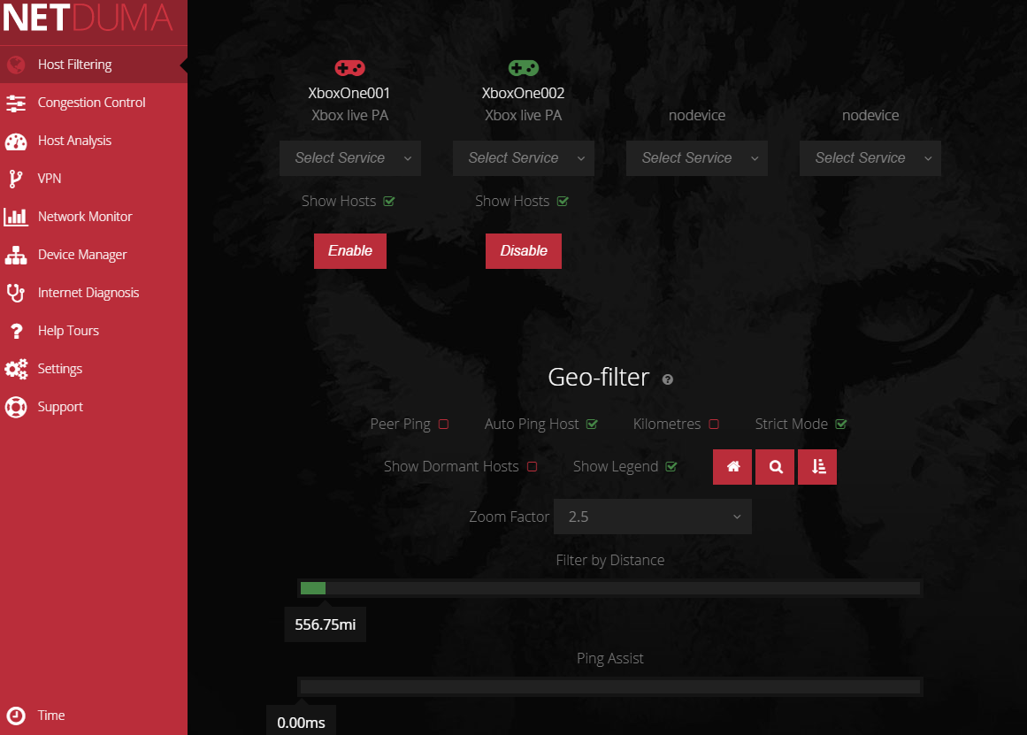Click the red XboxOne001 gamepad icon
Image resolution: width=1027 pixels, height=735 pixels.
click(x=349, y=67)
